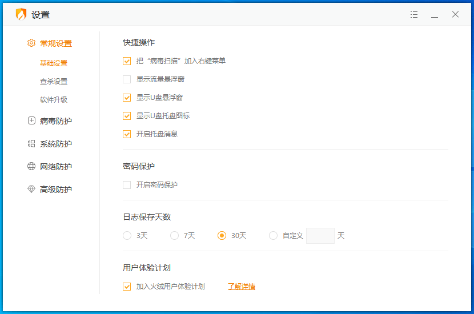
Task: Click the gear icon for 常规设置
Action: [x=31, y=43]
